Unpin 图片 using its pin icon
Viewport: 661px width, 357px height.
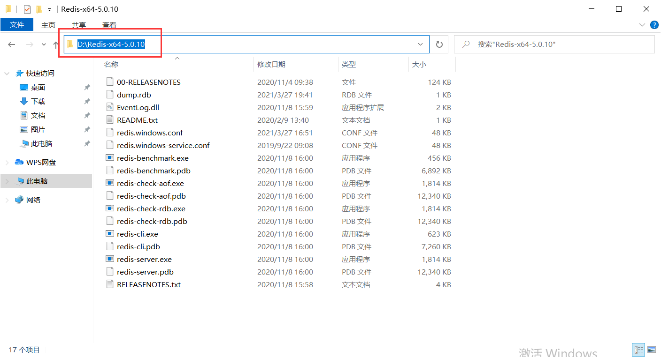click(87, 129)
